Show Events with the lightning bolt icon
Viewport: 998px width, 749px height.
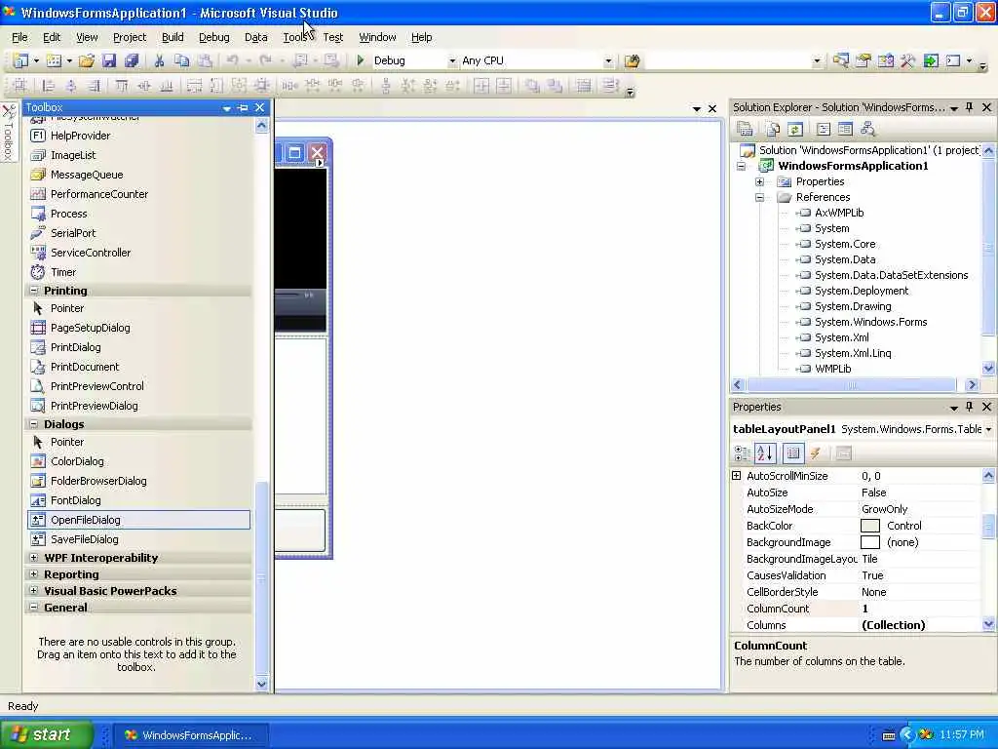816,453
